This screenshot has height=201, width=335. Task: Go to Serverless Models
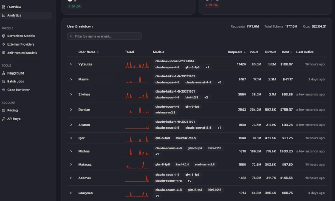(x=21, y=36)
